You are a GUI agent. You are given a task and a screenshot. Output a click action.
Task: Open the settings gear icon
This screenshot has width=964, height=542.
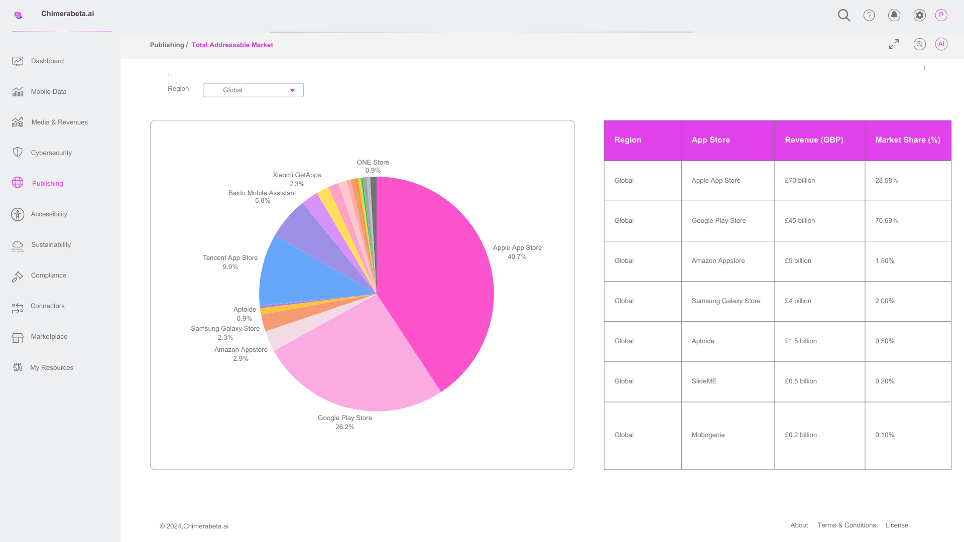click(919, 15)
